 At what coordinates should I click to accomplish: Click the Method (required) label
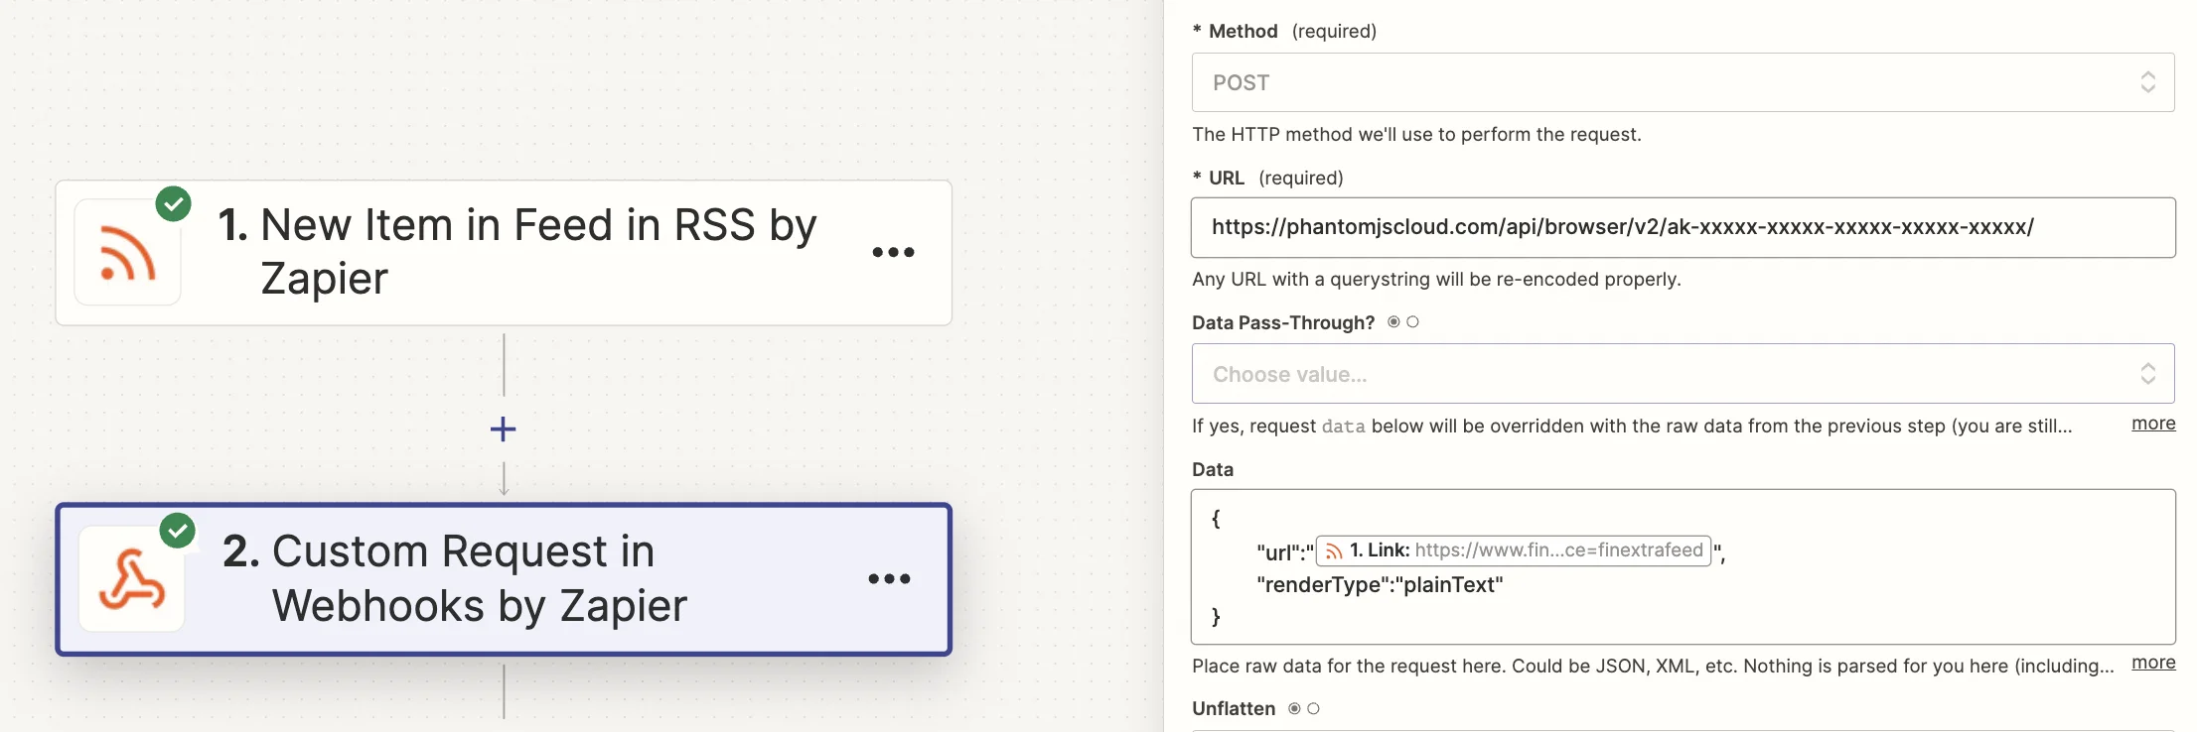coord(1285,31)
